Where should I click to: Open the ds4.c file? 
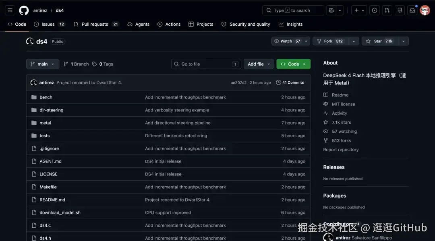[45, 225]
